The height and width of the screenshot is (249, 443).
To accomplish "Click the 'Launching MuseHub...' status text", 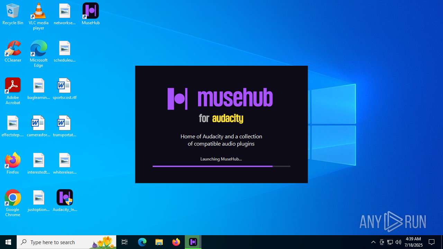I will [221, 159].
